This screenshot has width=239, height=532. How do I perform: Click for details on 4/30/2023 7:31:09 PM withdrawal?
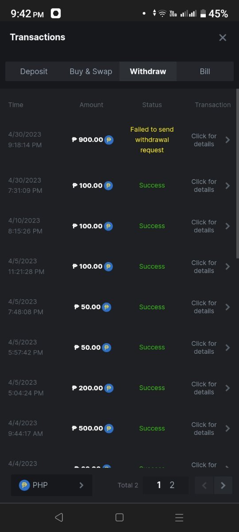point(204,186)
